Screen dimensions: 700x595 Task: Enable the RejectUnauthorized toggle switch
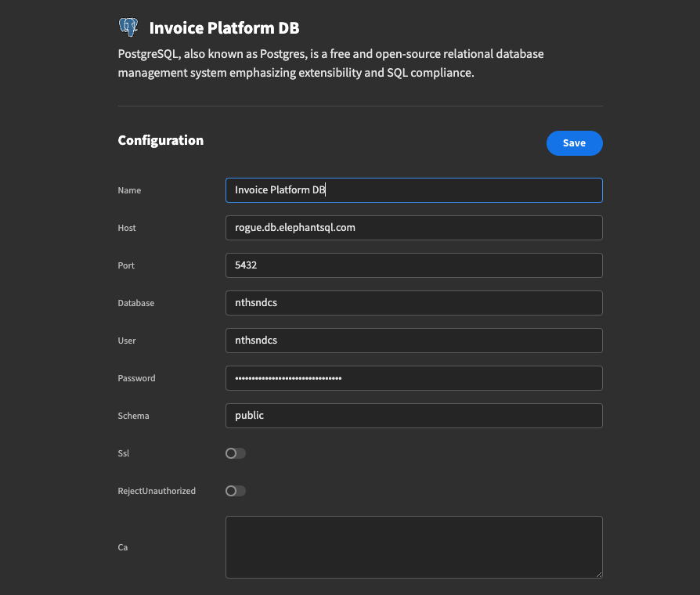[235, 491]
